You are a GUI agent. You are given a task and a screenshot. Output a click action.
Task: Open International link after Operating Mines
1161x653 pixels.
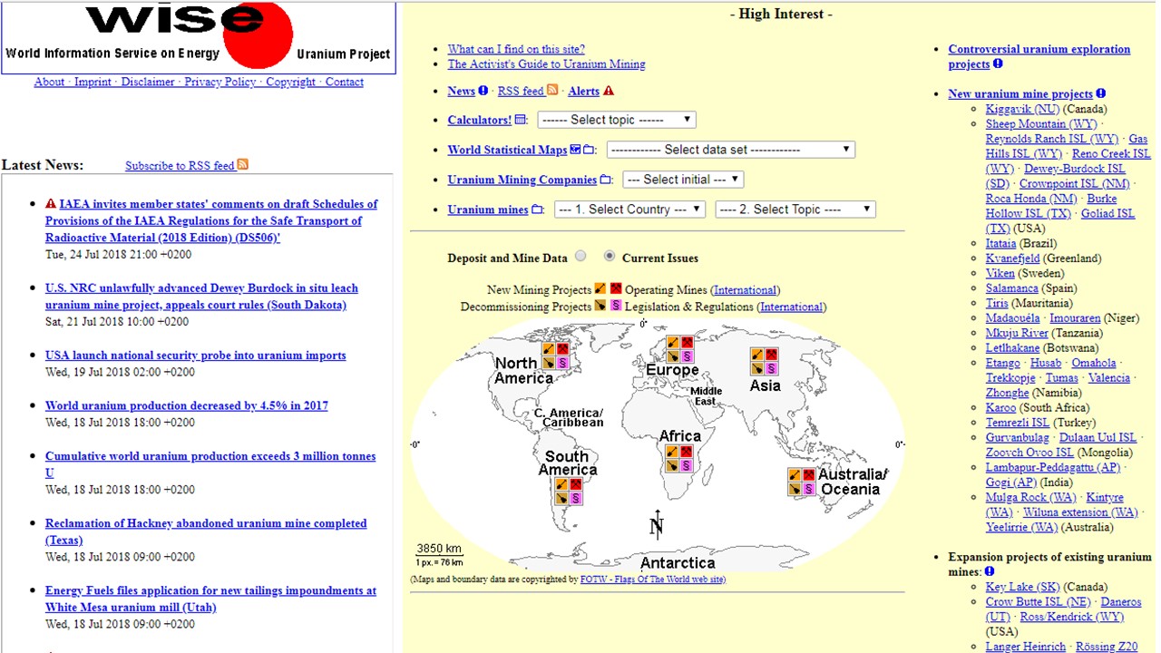745,290
